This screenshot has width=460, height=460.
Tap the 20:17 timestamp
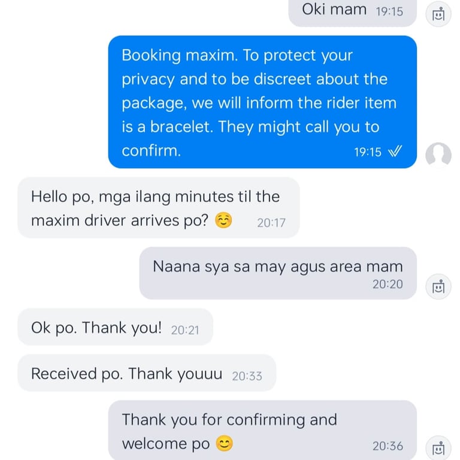click(271, 223)
